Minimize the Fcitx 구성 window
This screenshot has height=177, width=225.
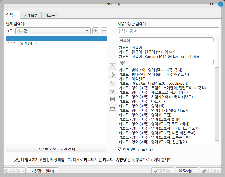point(203,4)
